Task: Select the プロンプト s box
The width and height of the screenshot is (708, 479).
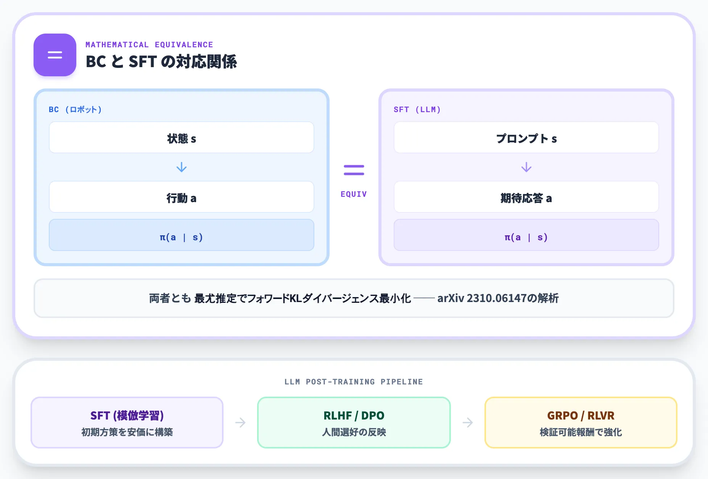Action: [526, 137]
